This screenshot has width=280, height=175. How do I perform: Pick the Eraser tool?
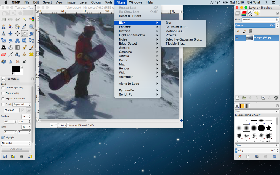(x=4, y=55)
